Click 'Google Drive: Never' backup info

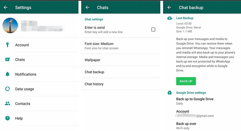189,27
